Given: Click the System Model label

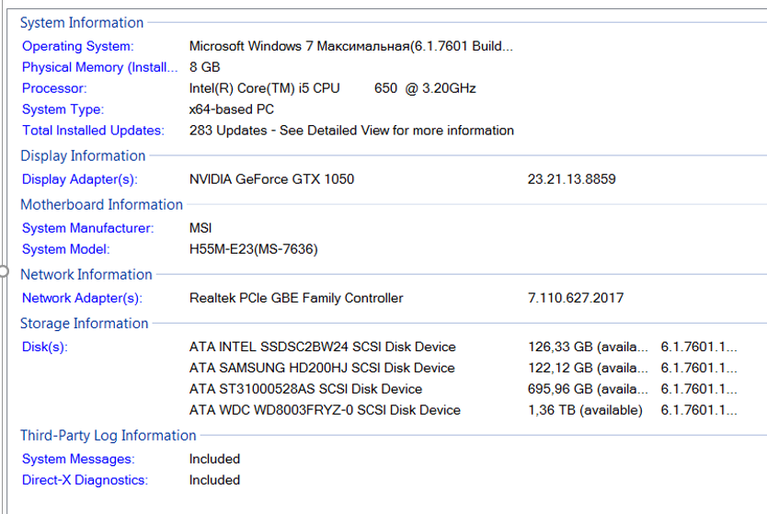Looking at the screenshot, I should (x=65, y=249).
